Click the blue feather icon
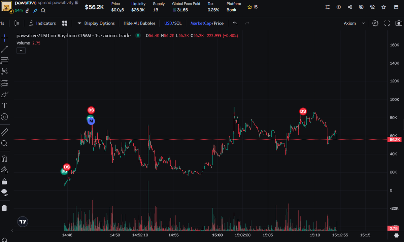The image size is (404, 242). (x=35, y=10)
